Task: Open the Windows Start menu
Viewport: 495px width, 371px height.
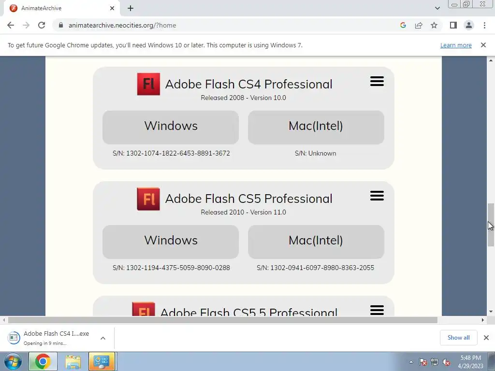Action: pos(13,361)
